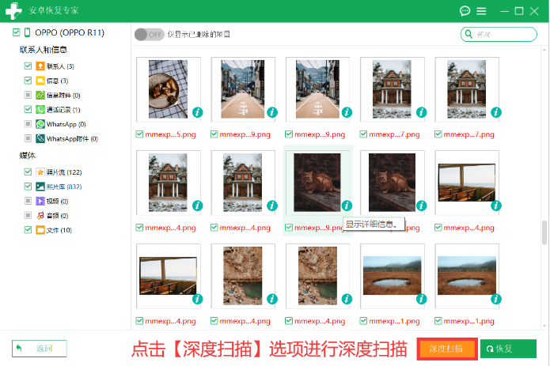The image size is (550, 366).
Task: Select the WhatsApp附件 attachments icon
Action: coord(40,138)
